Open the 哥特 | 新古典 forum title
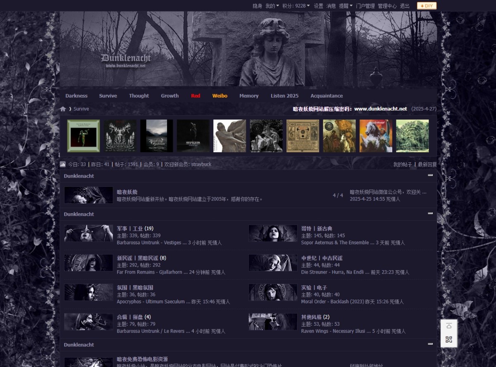 point(317,229)
